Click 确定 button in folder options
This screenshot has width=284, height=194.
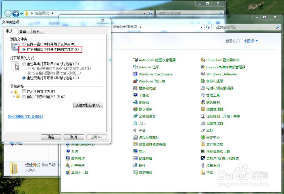[x=51, y=137]
